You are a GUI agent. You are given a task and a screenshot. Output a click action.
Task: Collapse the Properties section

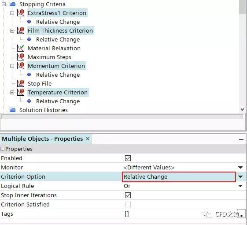[x=2, y=149]
